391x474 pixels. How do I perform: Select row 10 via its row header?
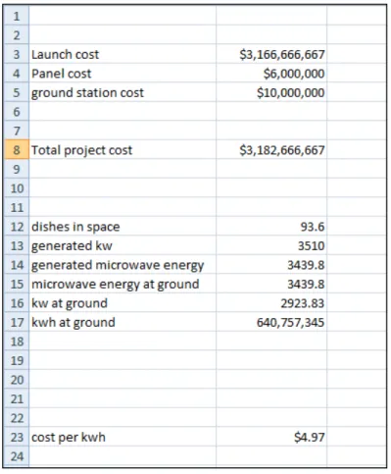17,188
